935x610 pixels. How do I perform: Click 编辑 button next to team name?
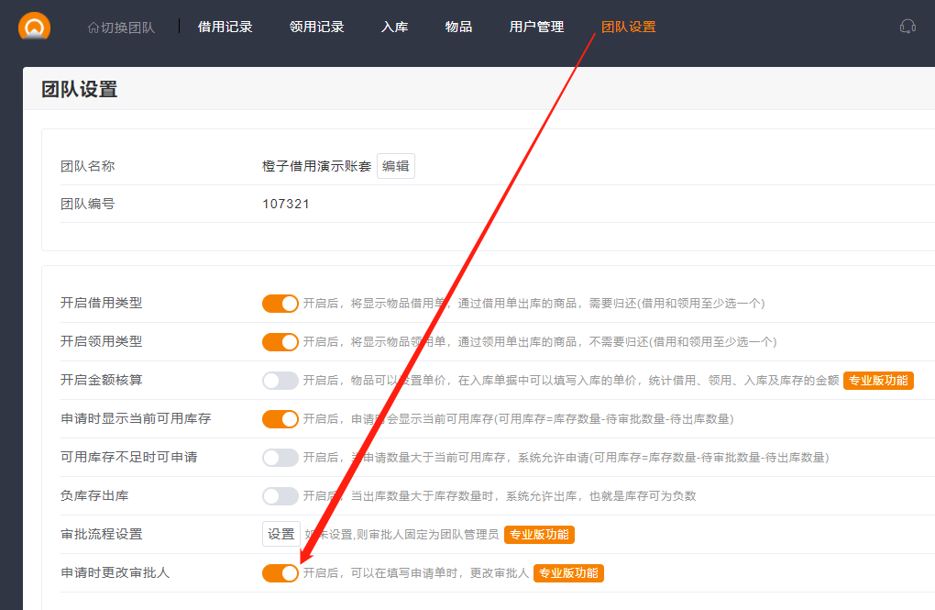click(x=396, y=166)
